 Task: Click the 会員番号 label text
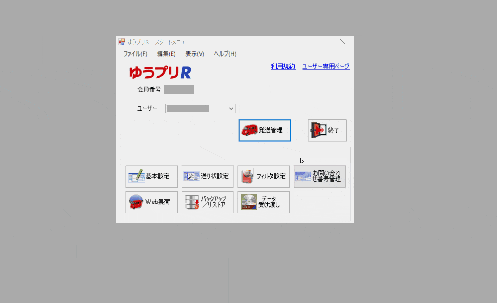pyautogui.click(x=149, y=89)
